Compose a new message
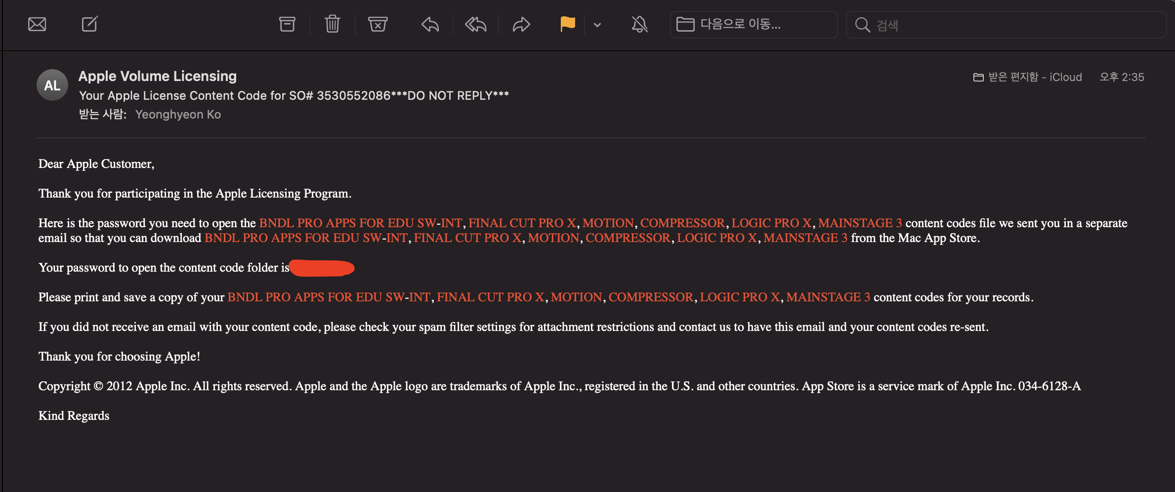The width and height of the screenshot is (1175, 492). click(89, 24)
